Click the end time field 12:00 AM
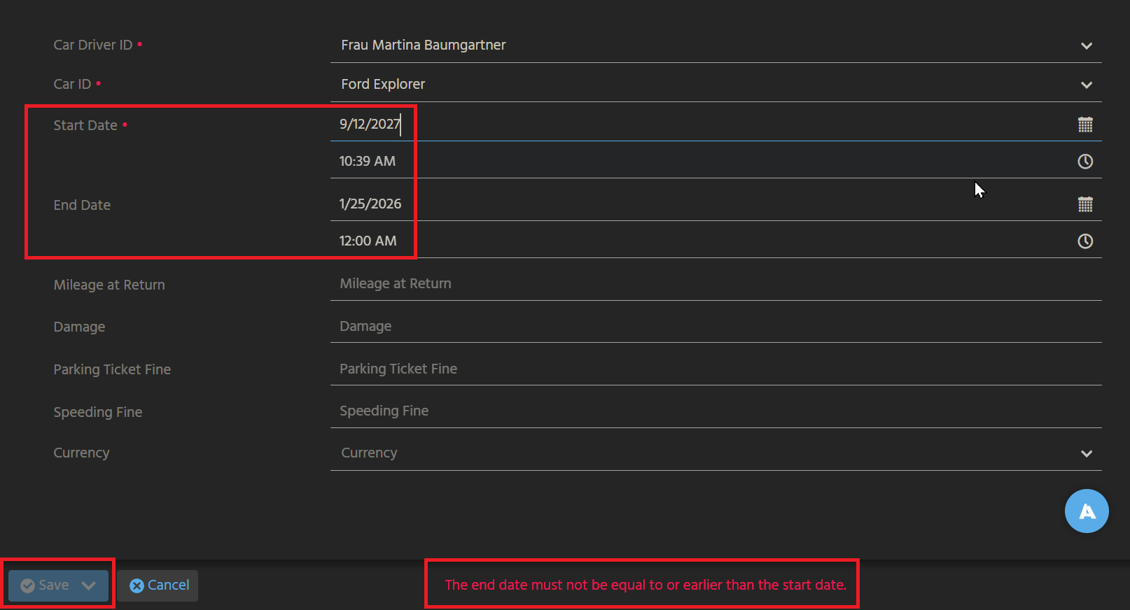The image size is (1130, 610). pyautogui.click(x=700, y=241)
